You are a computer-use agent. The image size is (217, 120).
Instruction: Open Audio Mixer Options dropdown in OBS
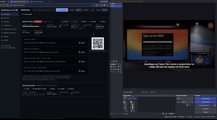[172, 114]
